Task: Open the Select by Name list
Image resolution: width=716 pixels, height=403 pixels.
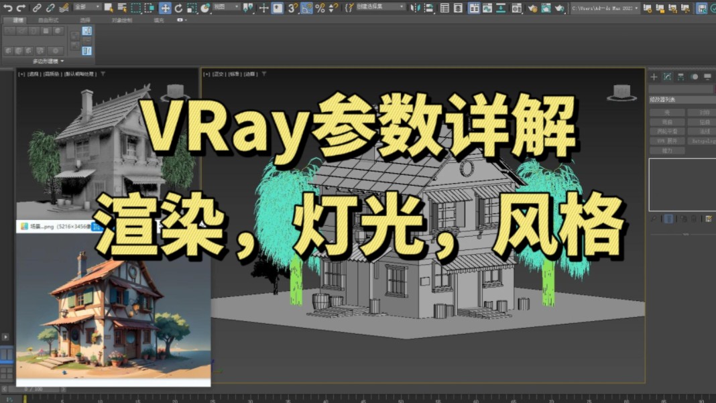Action: (x=122, y=8)
